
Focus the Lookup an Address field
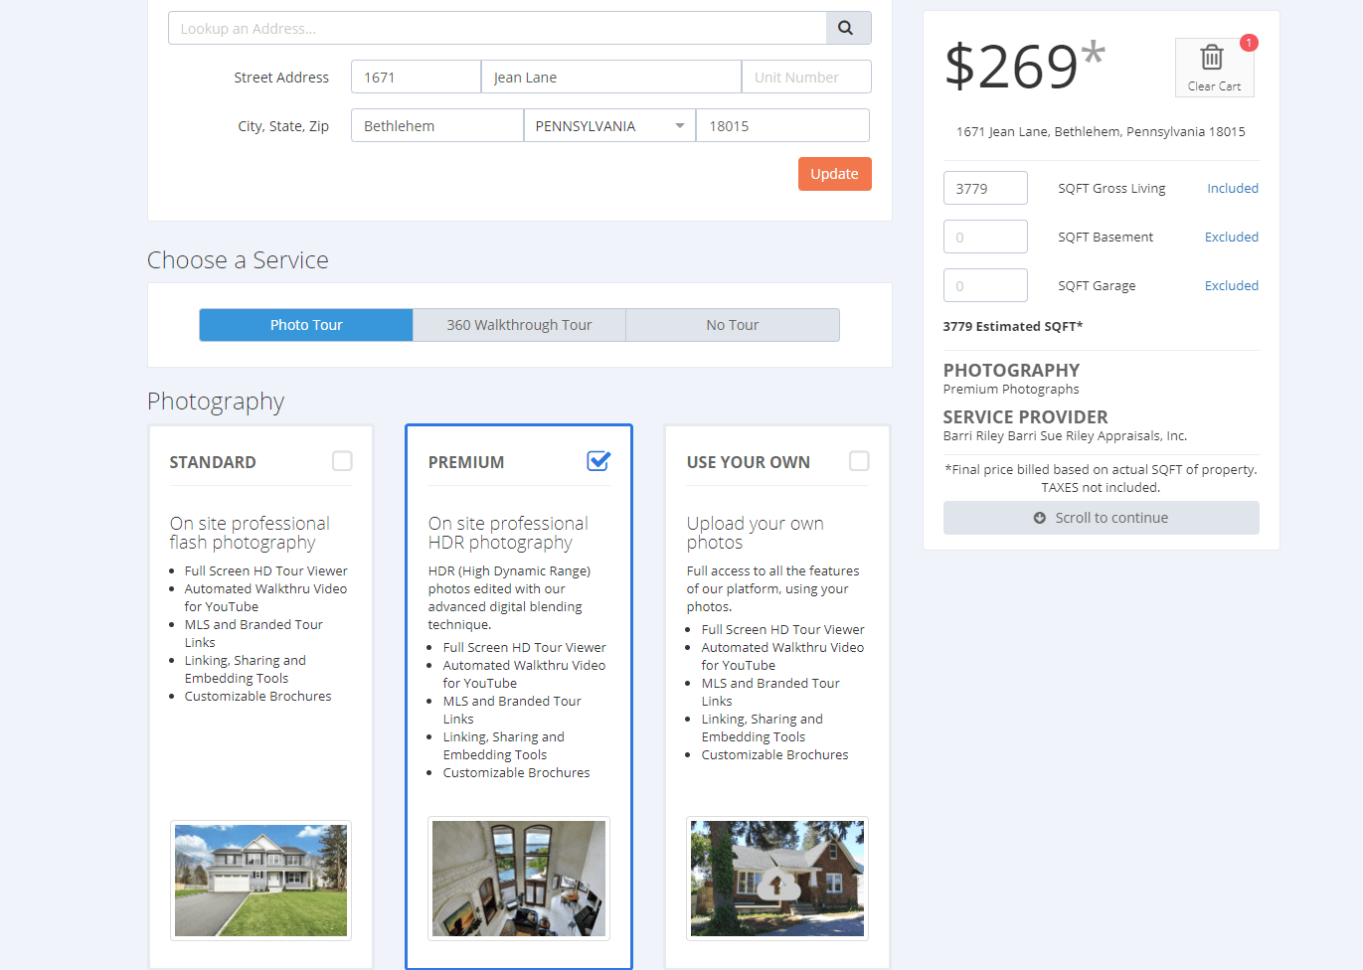click(497, 28)
